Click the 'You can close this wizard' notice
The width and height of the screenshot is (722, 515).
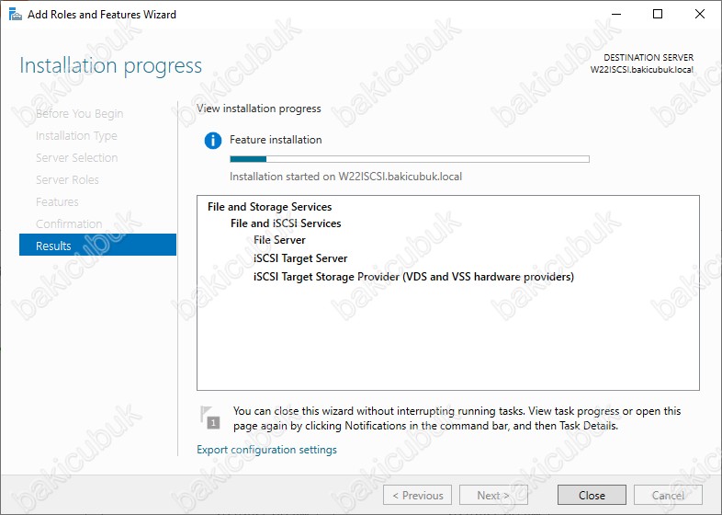coord(457,418)
